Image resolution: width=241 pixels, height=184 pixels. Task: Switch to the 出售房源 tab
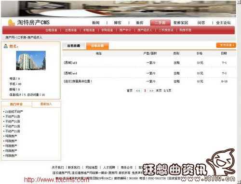pyautogui.click(x=74, y=46)
